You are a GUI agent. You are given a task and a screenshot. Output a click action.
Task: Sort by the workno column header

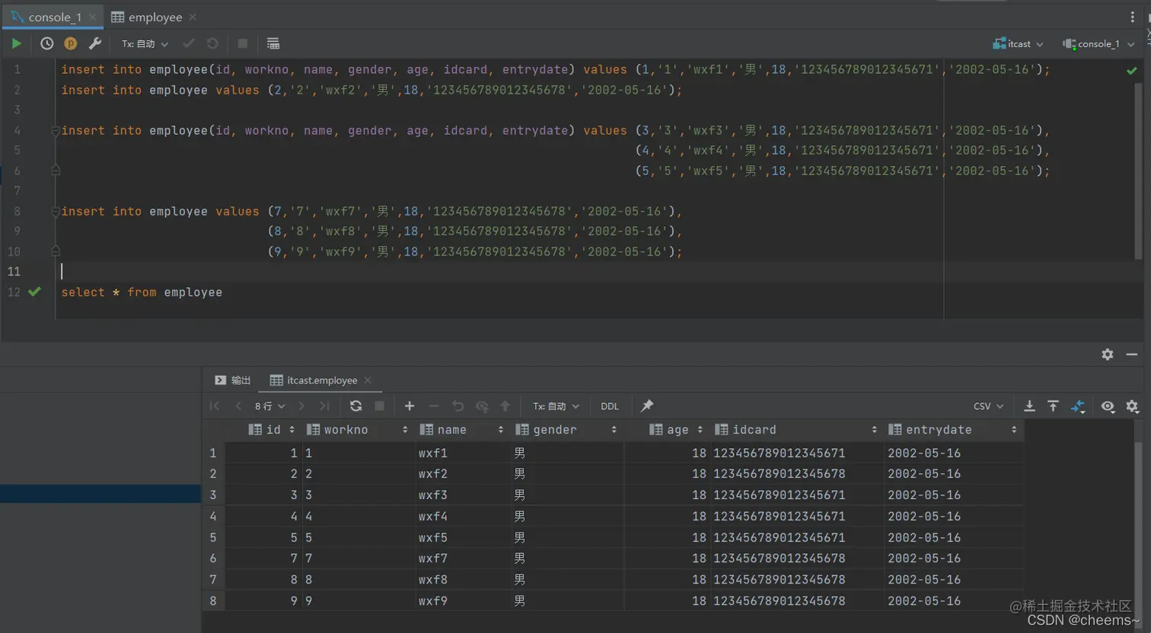pos(359,430)
